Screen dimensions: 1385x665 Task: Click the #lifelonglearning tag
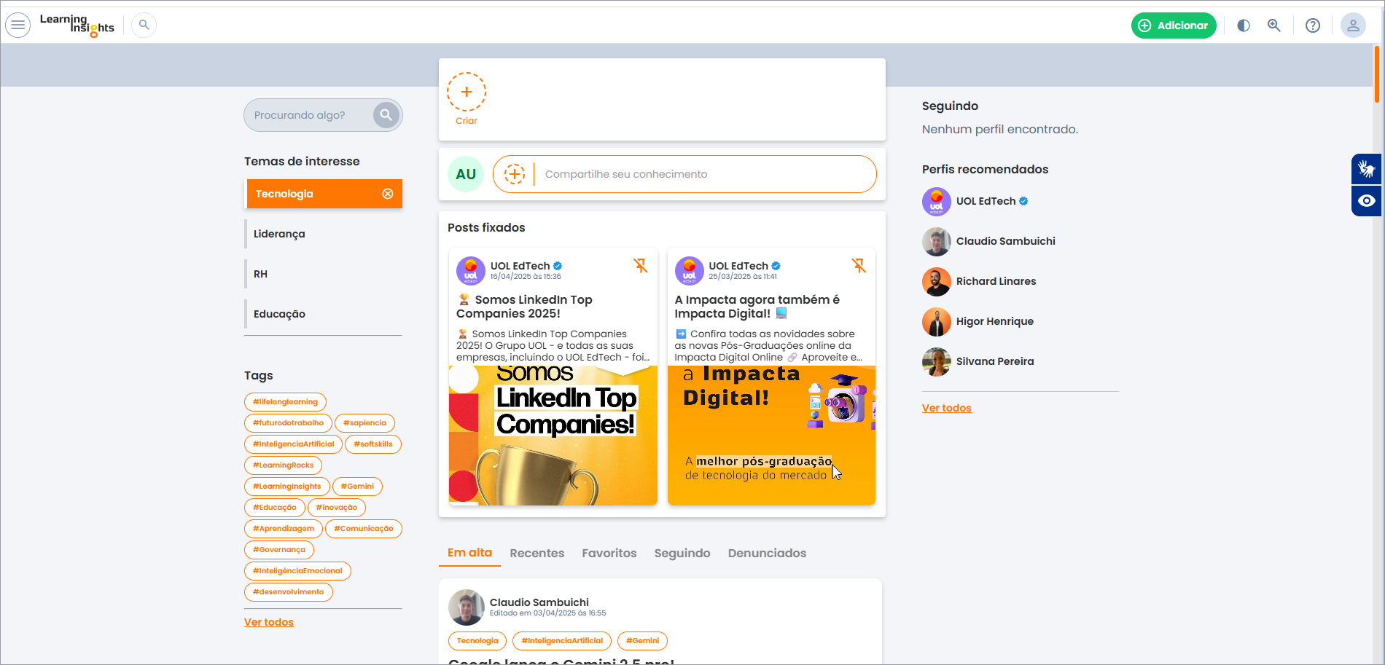tap(285, 402)
